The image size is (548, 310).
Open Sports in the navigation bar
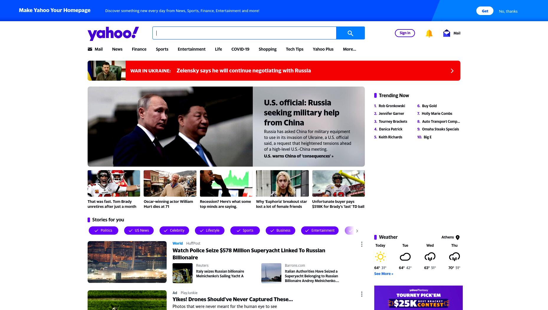tap(162, 49)
